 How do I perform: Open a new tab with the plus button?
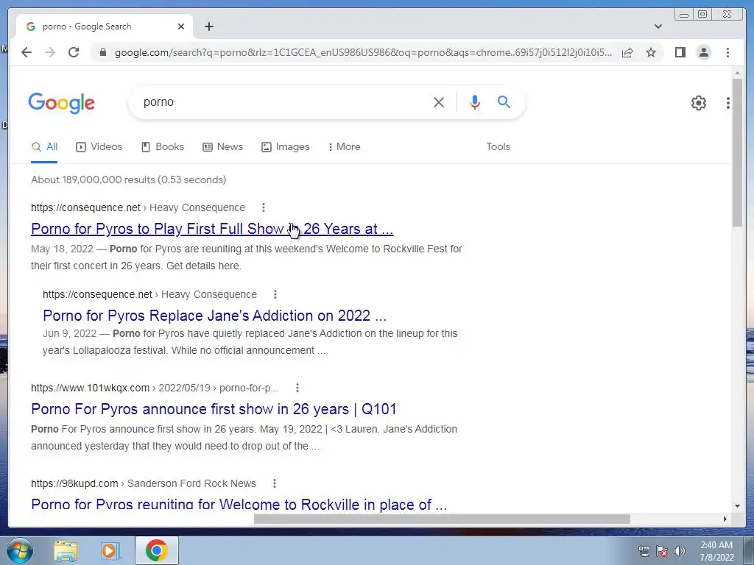[208, 26]
